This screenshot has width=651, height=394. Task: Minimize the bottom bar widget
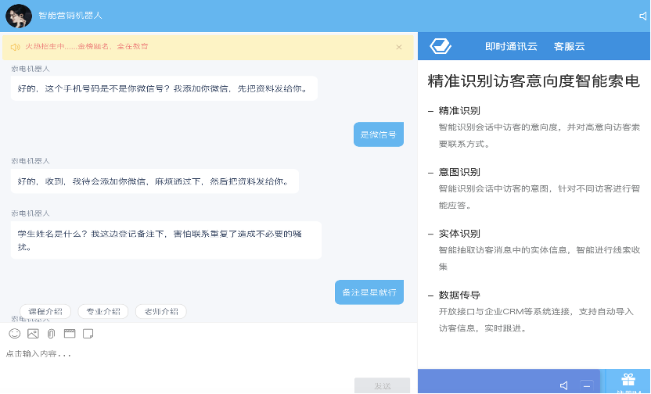pyautogui.click(x=586, y=385)
